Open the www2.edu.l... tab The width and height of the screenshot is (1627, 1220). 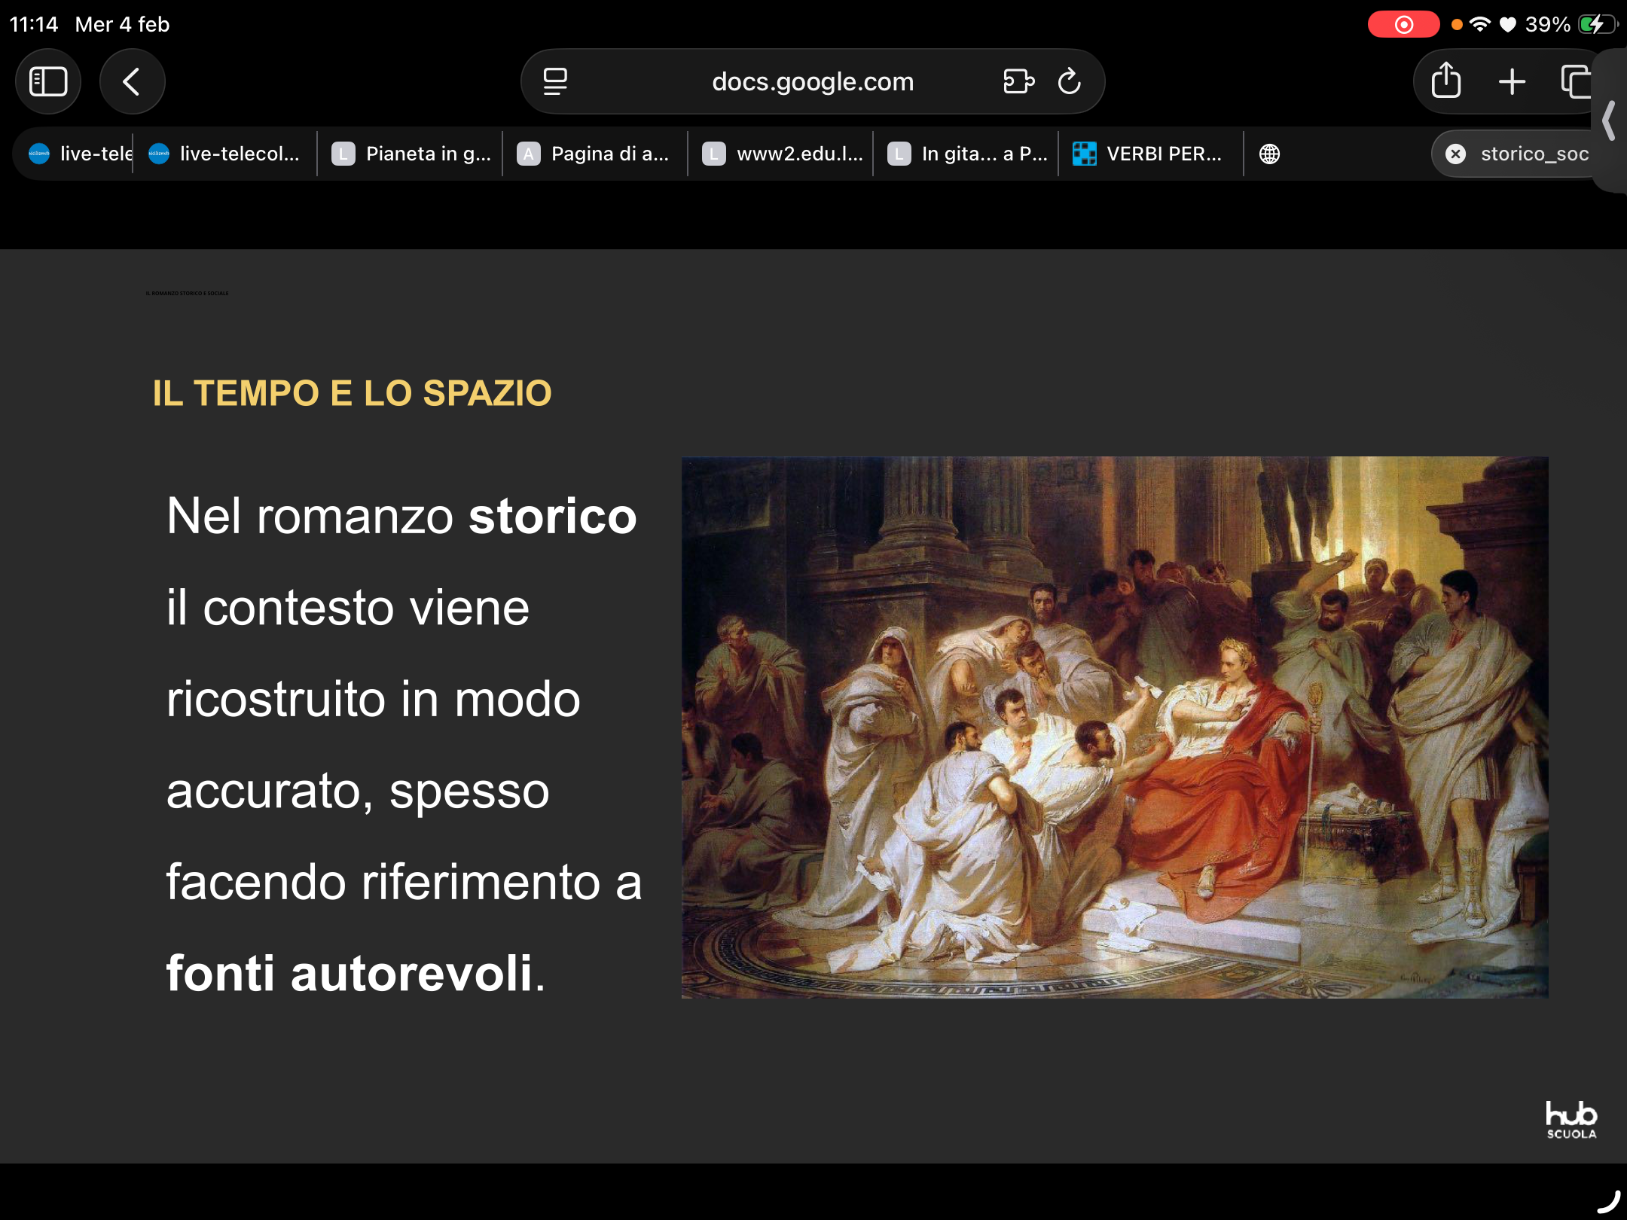(x=782, y=154)
